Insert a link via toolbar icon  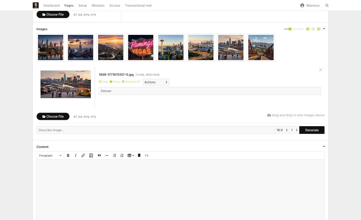83,155
